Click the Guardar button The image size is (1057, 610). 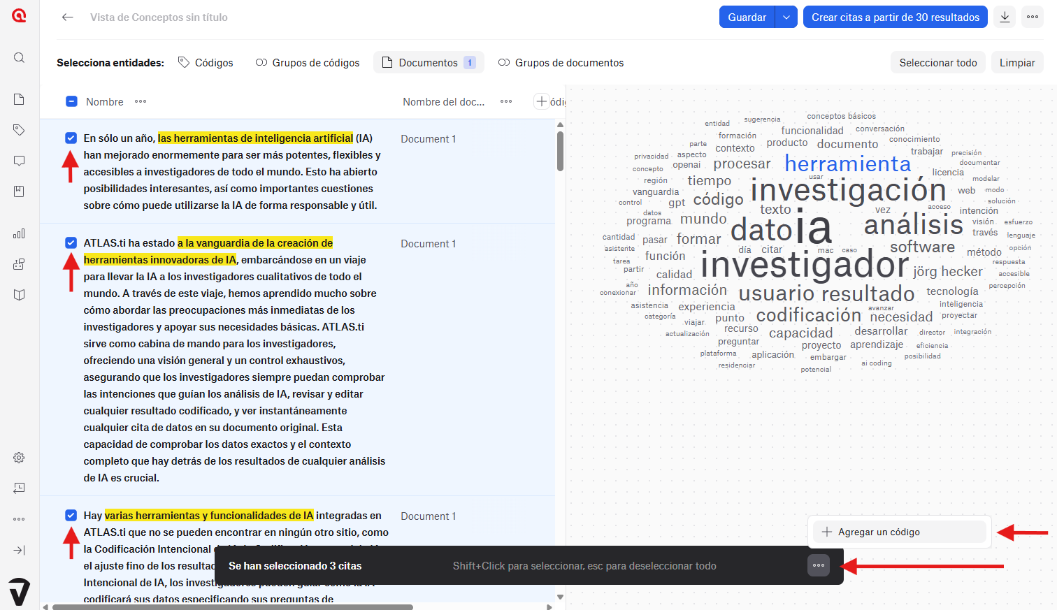point(747,17)
